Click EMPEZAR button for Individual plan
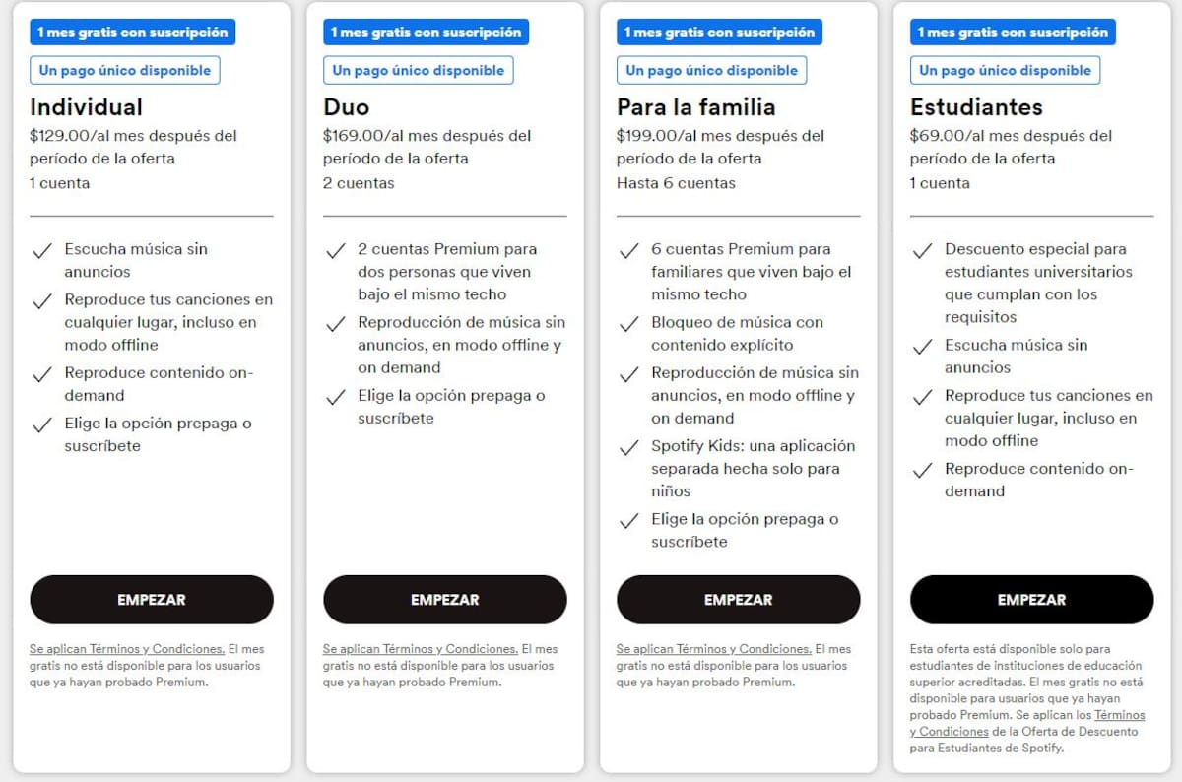 (152, 600)
